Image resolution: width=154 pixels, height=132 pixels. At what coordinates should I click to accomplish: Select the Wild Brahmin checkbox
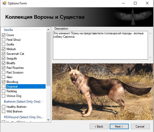pos(4,111)
